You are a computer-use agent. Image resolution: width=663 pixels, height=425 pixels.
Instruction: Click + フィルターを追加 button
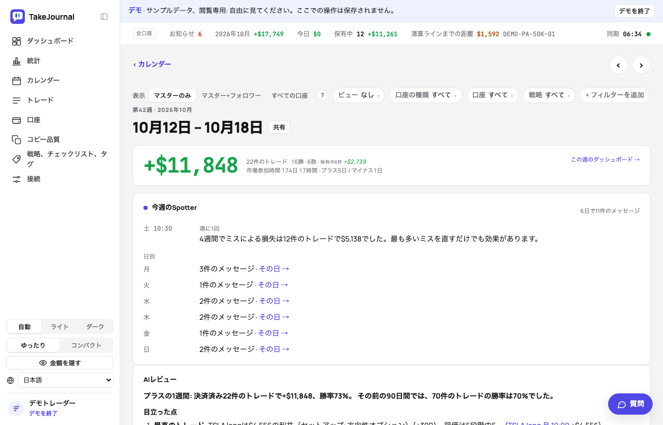coord(614,95)
